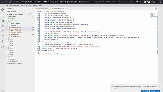163x92 pixels.
Task: Open the Help menu
Action: click(x=40, y=6)
